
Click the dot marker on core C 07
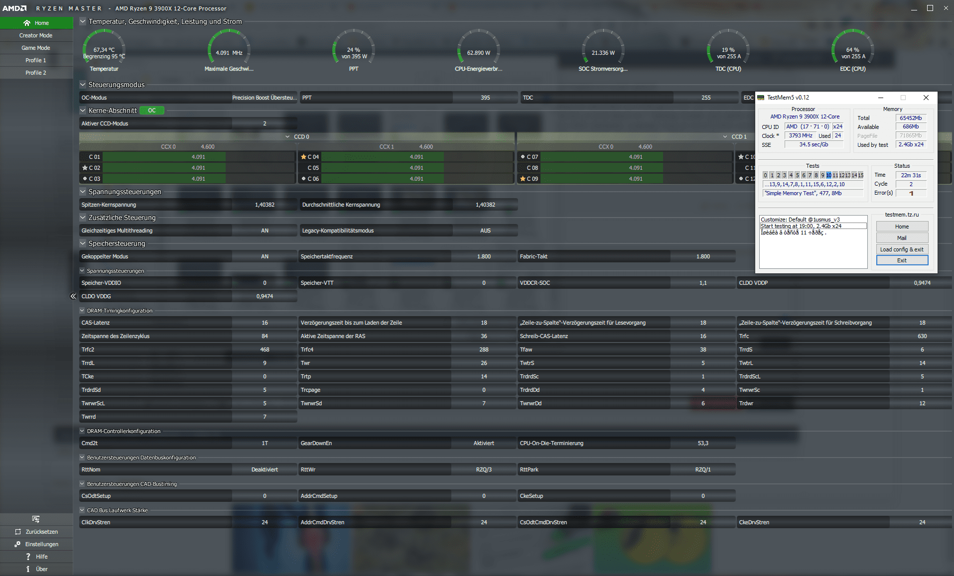[523, 157]
